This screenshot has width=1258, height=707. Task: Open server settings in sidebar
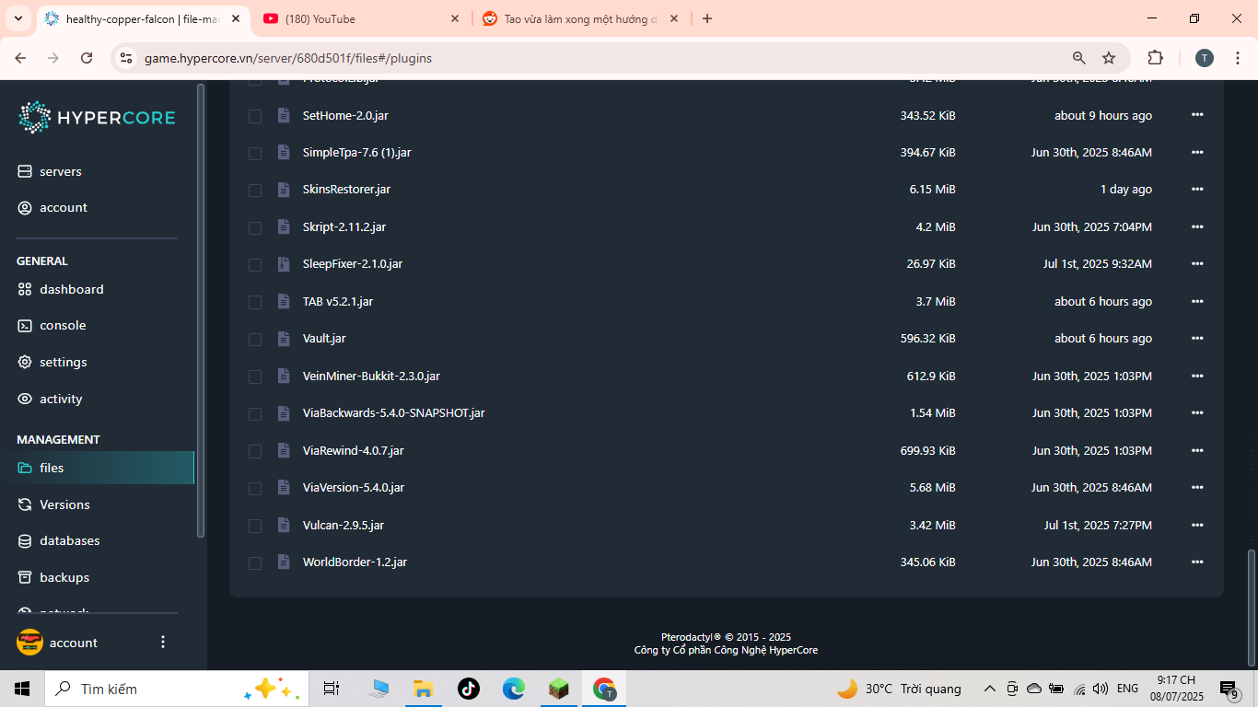52,362
